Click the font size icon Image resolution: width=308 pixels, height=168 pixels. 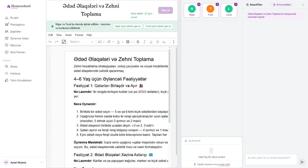click(x=109, y=42)
